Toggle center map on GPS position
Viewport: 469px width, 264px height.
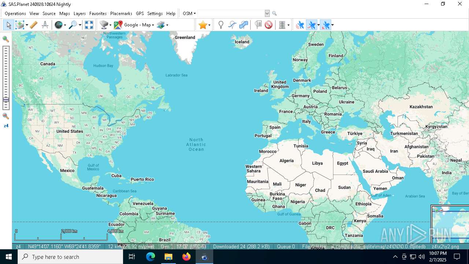click(x=325, y=25)
